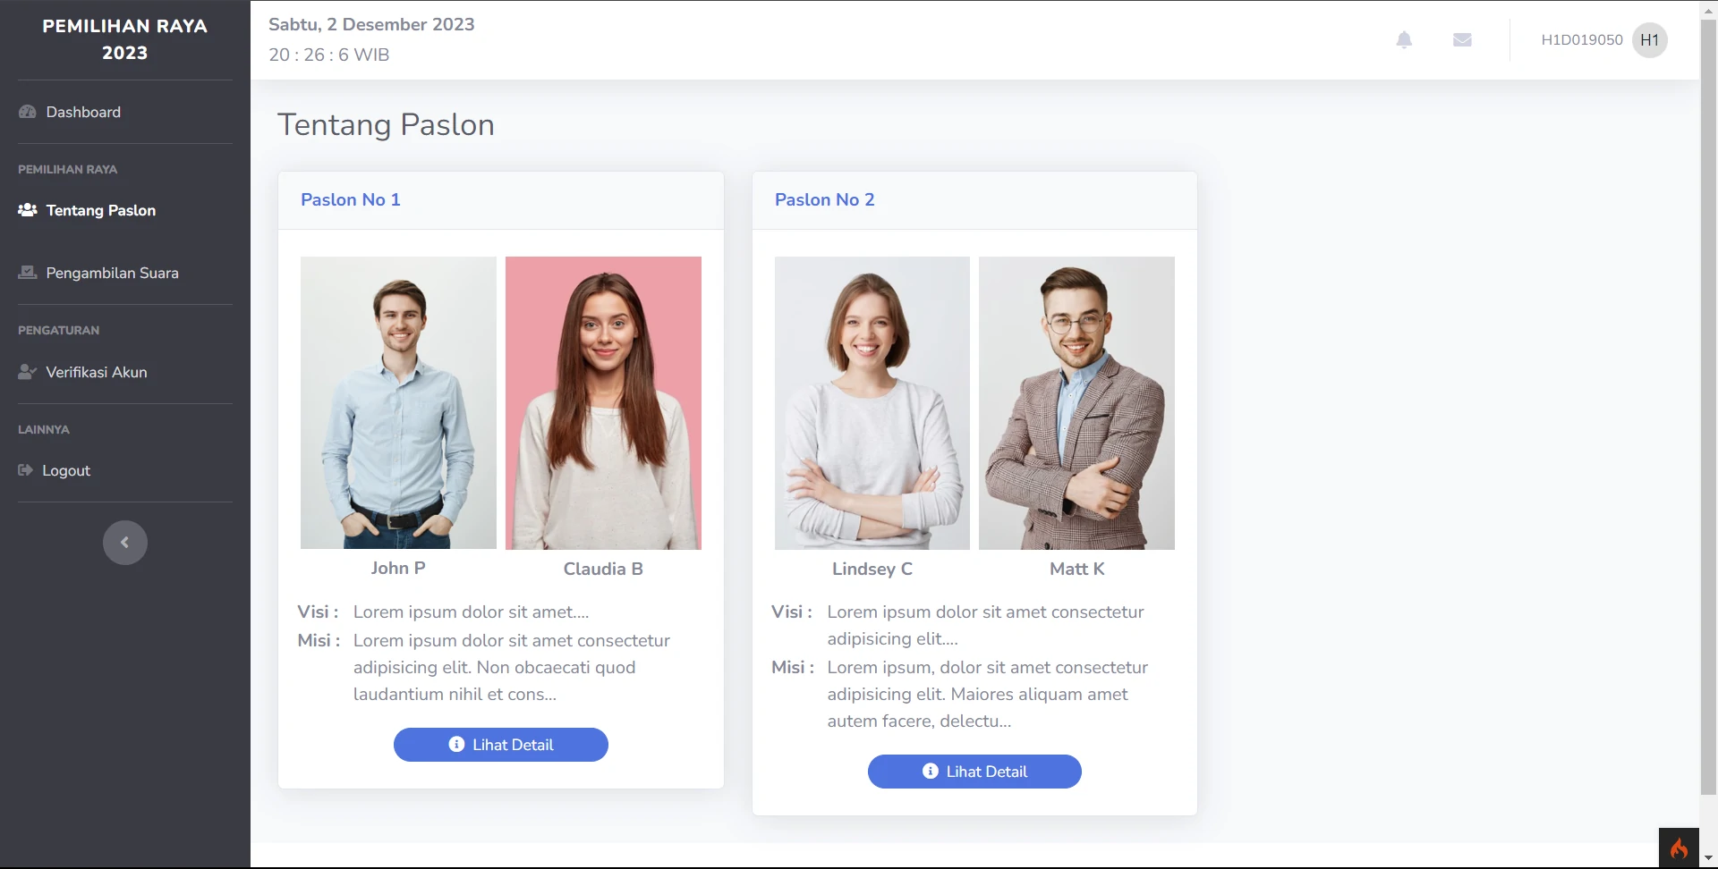Click the flame debug icon in corner
Screen dimensions: 1718x869
coord(1679,848)
